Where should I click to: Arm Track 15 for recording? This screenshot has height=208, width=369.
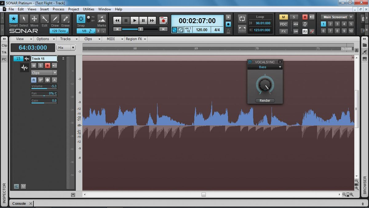(x=47, y=66)
